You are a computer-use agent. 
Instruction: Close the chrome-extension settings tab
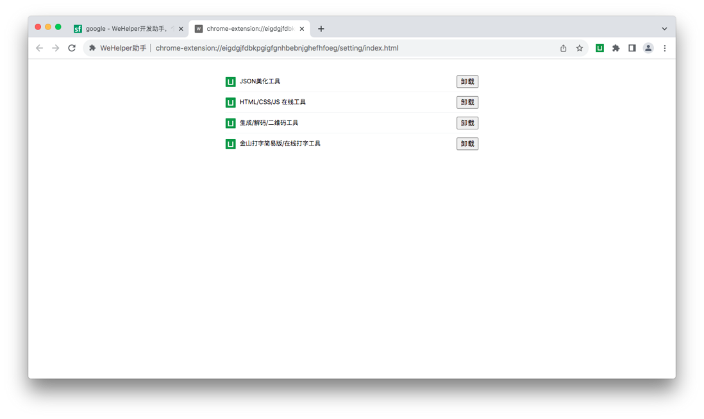(302, 29)
